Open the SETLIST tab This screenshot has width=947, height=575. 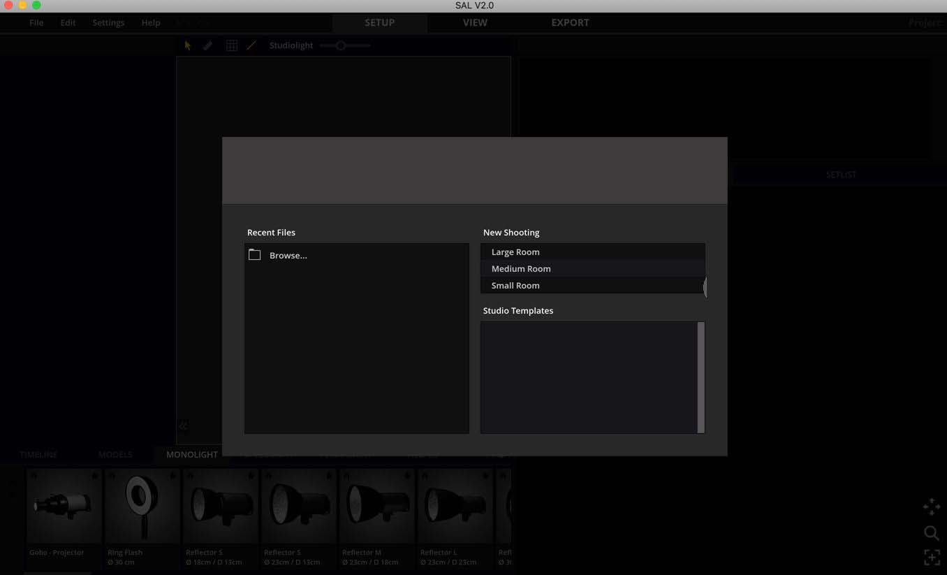pos(841,175)
